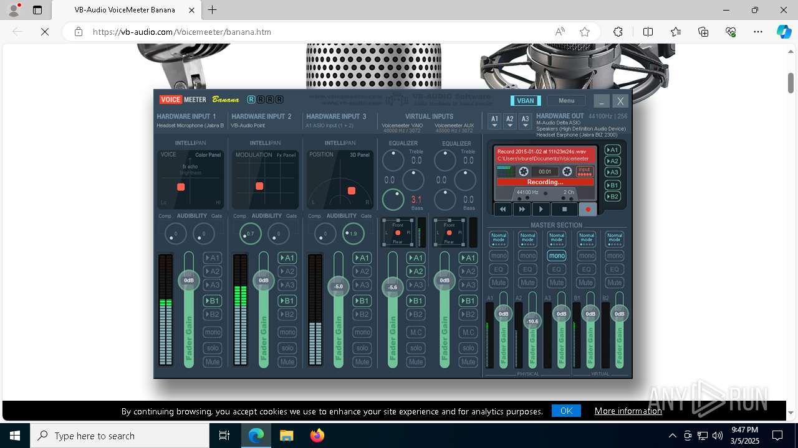Click the page vertical scrollbar thumb
This screenshot has height=448, width=798.
pos(791,83)
